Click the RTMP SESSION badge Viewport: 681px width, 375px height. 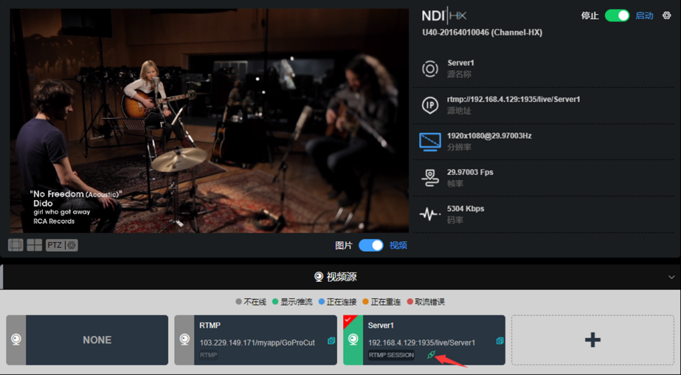click(x=391, y=355)
